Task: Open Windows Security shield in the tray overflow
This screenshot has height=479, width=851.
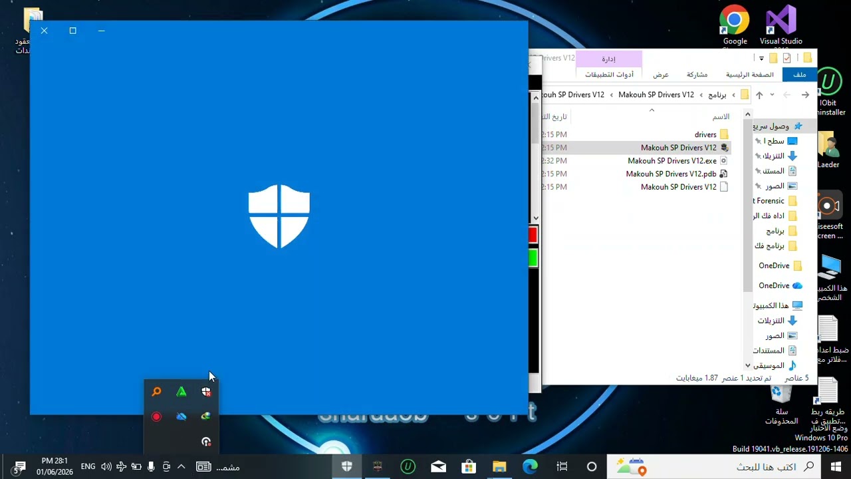Action: point(206,392)
